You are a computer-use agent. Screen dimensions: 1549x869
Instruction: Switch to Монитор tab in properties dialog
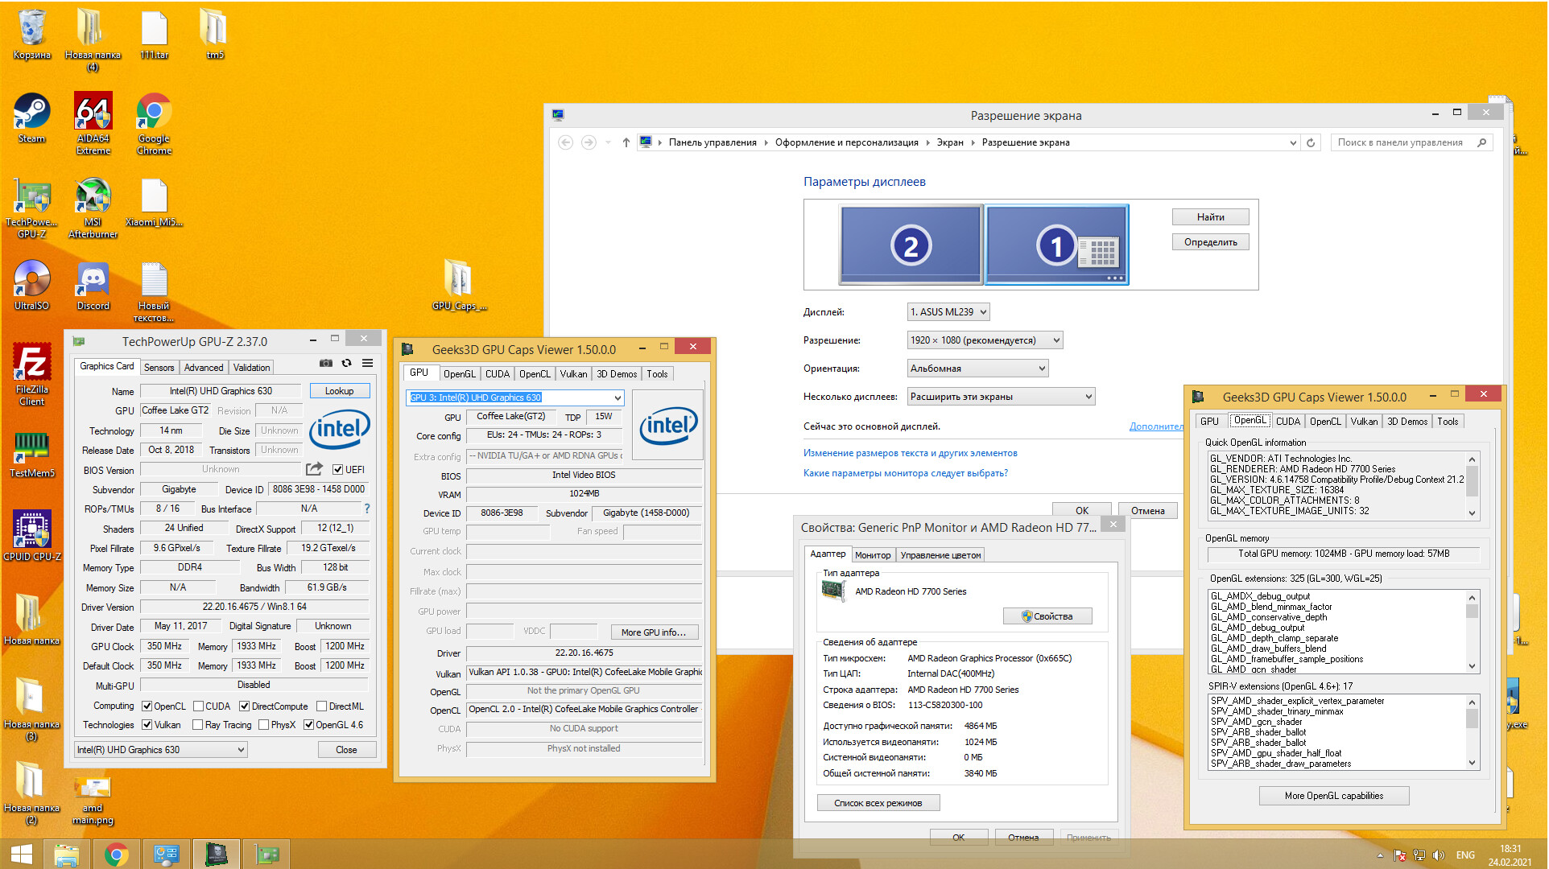(x=873, y=555)
